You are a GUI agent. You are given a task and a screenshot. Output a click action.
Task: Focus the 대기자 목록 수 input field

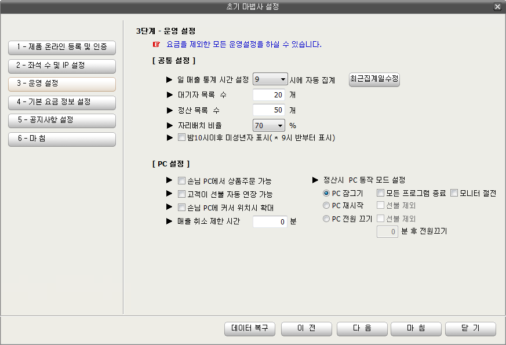(x=269, y=95)
